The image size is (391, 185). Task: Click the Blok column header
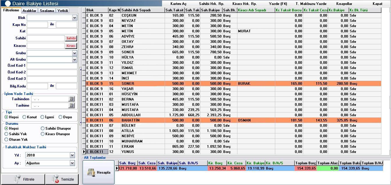97,10
